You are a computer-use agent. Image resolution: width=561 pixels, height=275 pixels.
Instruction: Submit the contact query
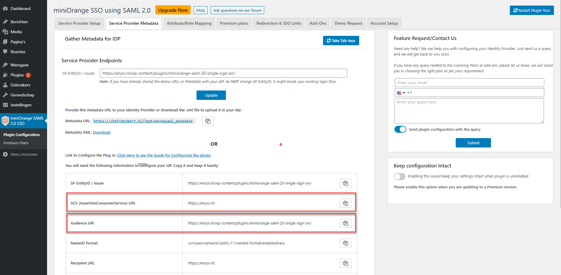[473, 143]
